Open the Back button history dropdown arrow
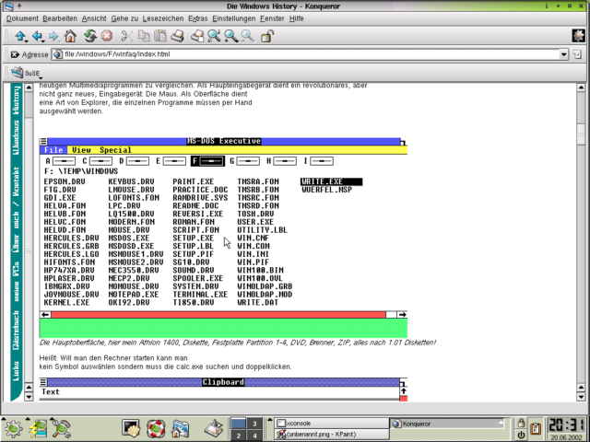The height and width of the screenshot is (442, 590). tap(43, 41)
